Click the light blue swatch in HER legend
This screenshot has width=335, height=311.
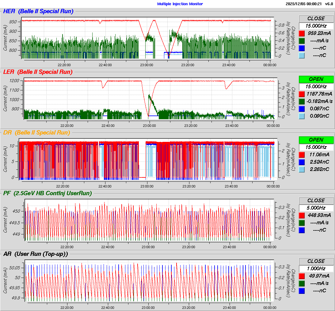coord(302,55)
